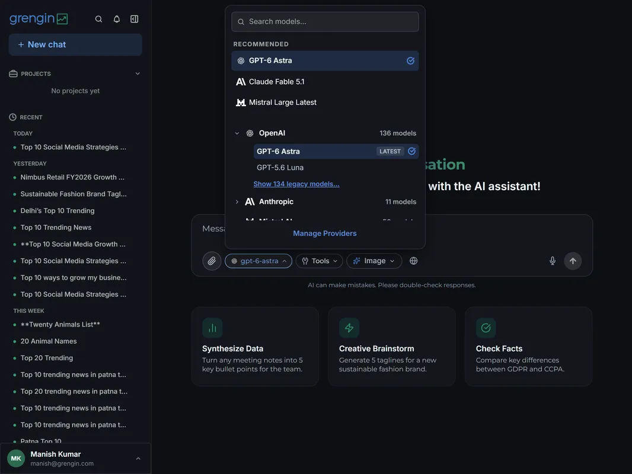Image resolution: width=632 pixels, height=474 pixels.
Task: Collapse the OpenAI provider group
Action: coord(237,133)
